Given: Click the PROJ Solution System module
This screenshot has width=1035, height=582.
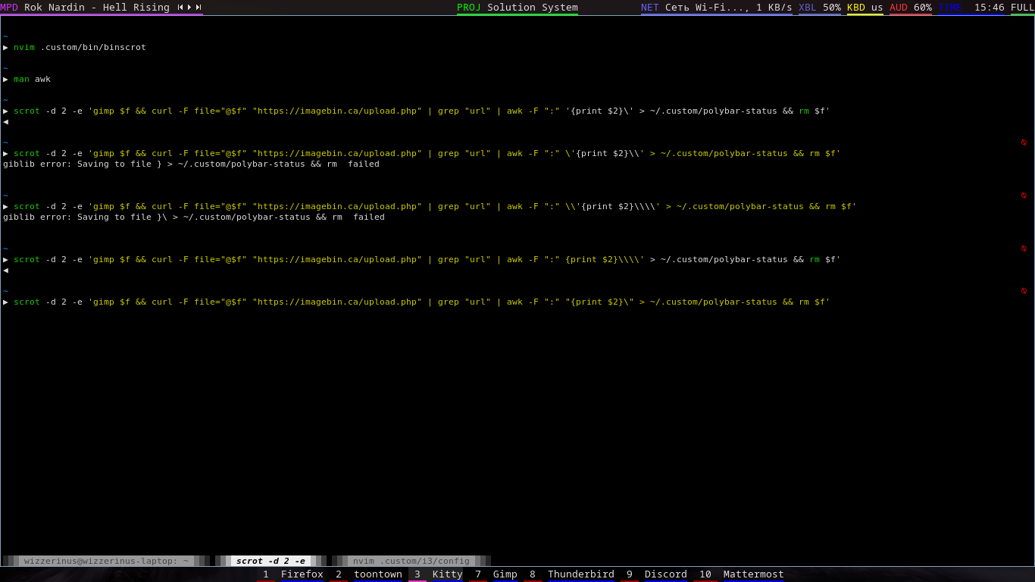Looking at the screenshot, I should pyautogui.click(x=517, y=7).
